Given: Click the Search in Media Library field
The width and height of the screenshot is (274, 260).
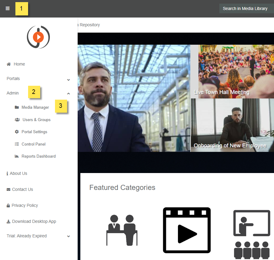Looking at the screenshot, I should [245, 8].
